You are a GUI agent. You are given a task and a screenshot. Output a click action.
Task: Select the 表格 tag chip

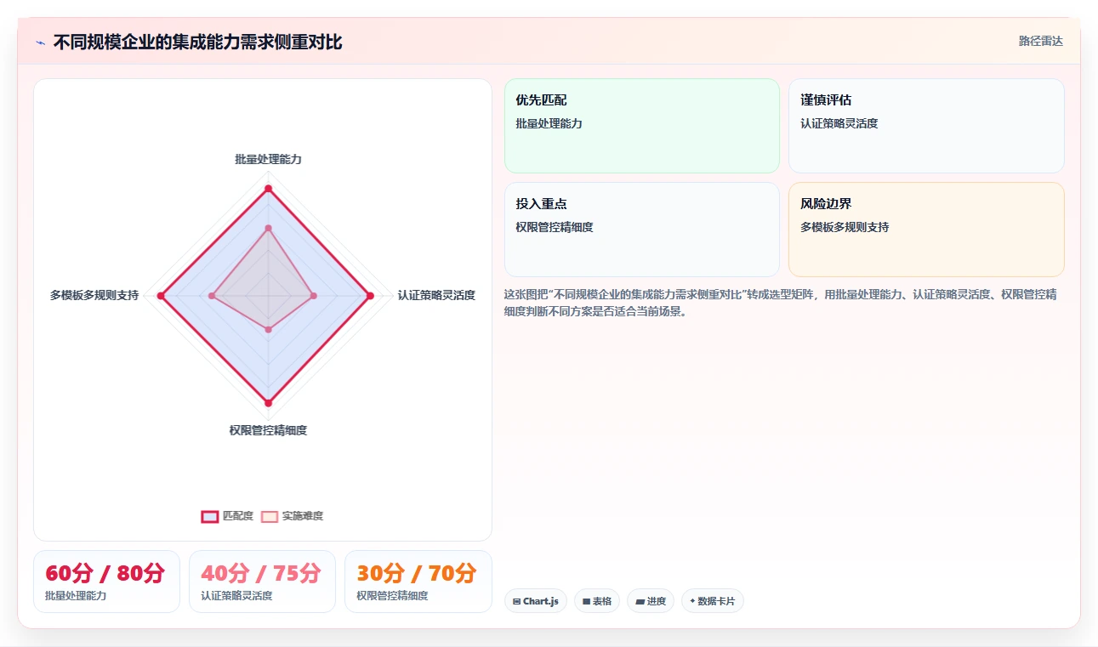597,601
